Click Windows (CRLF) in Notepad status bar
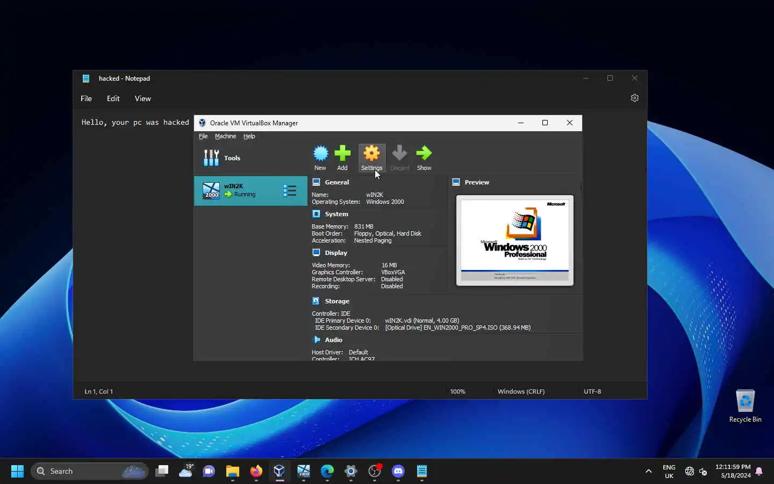The image size is (774, 484). tap(521, 392)
